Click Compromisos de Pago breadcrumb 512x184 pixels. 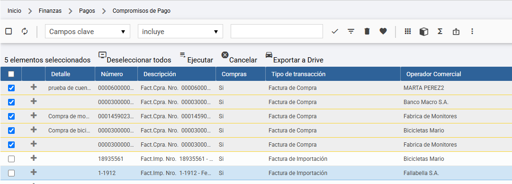coord(142,11)
